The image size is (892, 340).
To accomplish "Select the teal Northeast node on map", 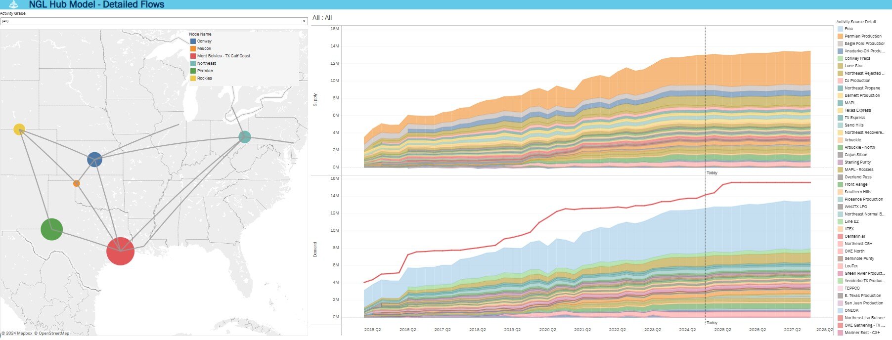I will point(244,137).
